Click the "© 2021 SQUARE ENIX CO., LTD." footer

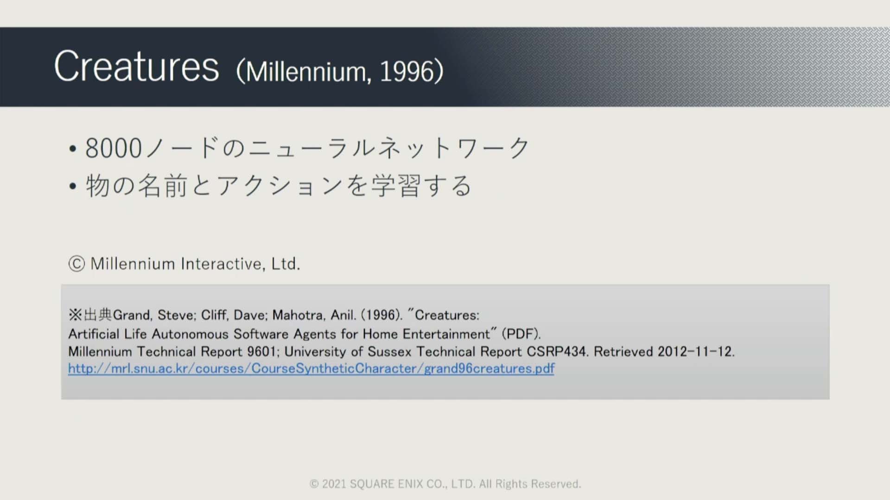click(445, 484)
